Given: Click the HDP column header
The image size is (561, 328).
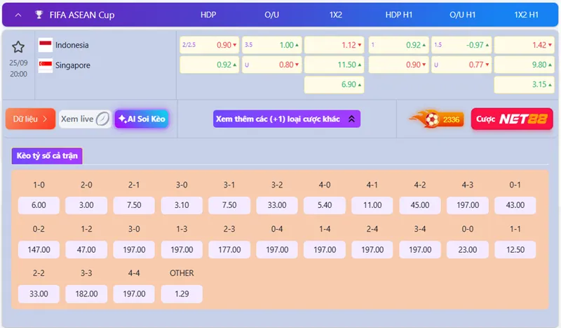Looking at the screenshot, I should (x=208, y=15).
